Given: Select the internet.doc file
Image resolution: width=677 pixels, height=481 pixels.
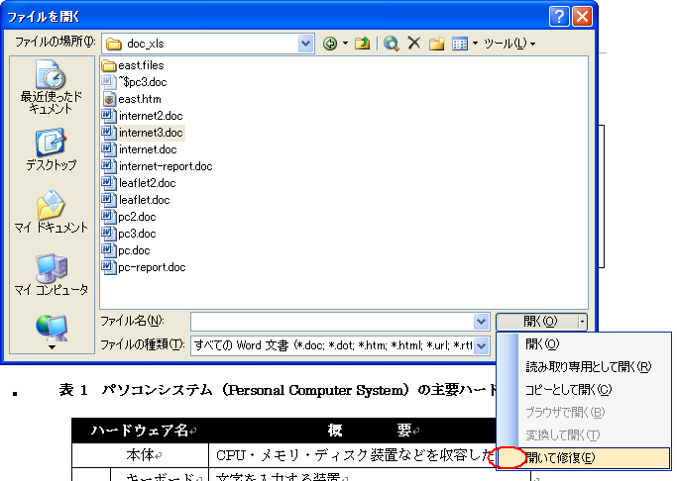Looking at the screenshot, I should [x=140, y=149].
